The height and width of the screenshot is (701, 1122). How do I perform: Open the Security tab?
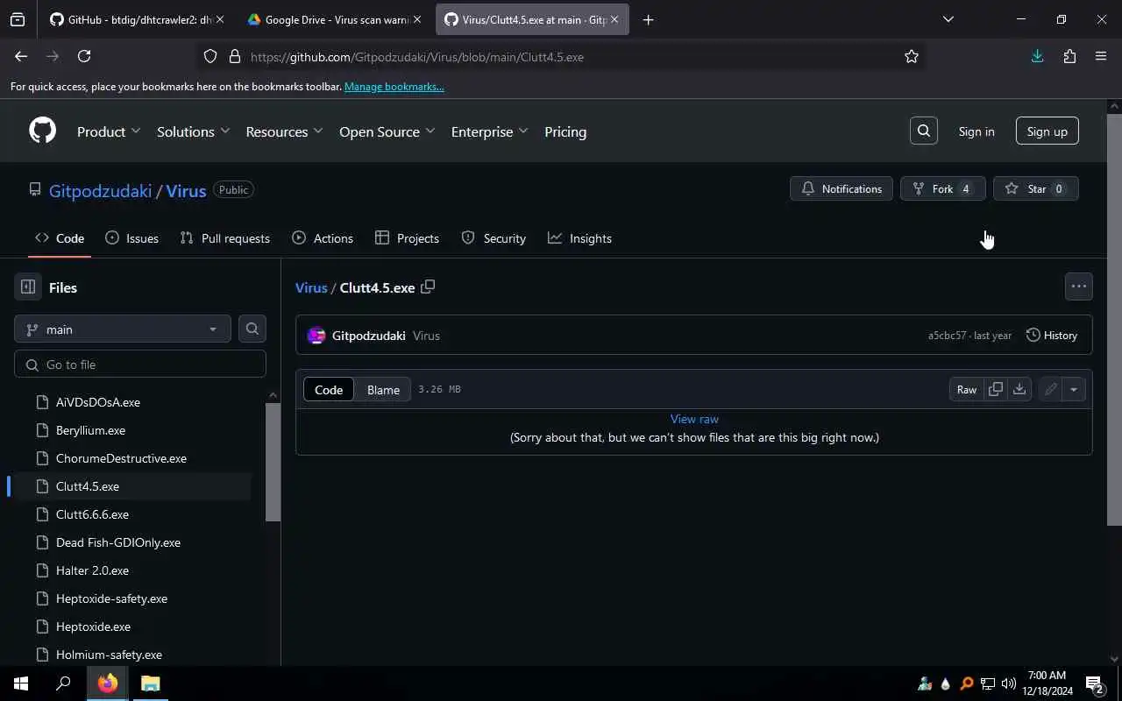(494, 238)
